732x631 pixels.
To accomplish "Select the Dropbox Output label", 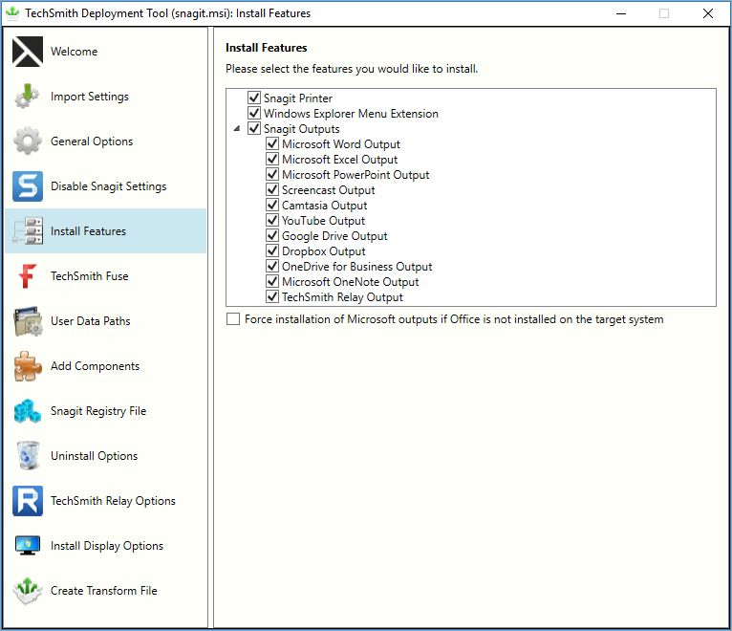I will (x=324, y=251).
